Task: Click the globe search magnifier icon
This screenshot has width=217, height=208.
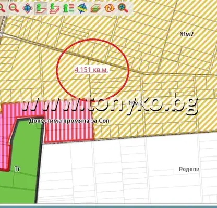Action: [123, 8]
